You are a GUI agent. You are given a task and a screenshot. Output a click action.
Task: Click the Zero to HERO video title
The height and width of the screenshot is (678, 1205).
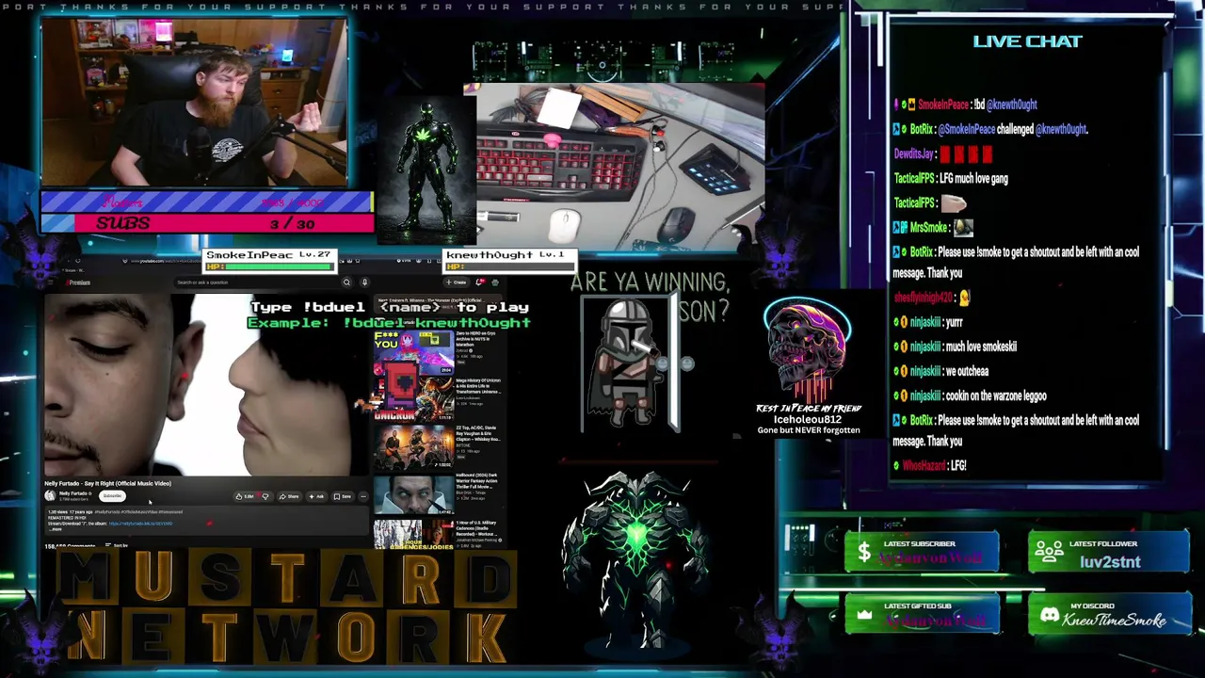pos(476,339)
